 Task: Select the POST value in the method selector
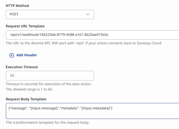click(14, 14)
